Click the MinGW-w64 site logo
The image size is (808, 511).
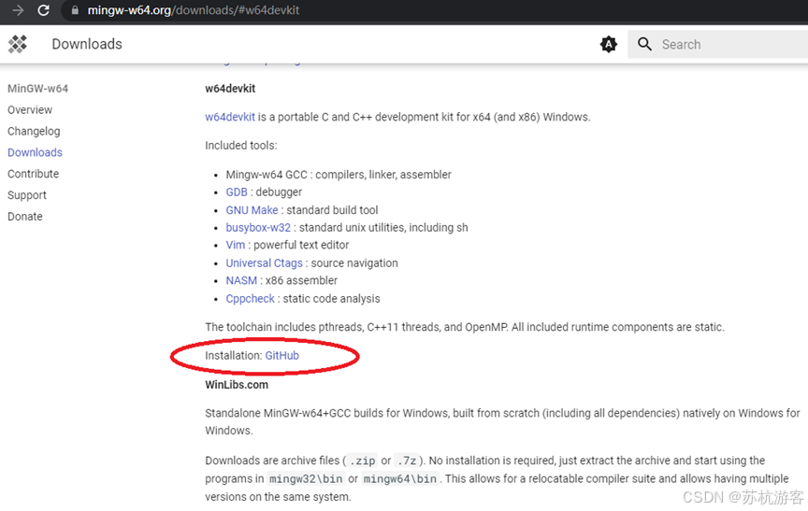[18, 44]
